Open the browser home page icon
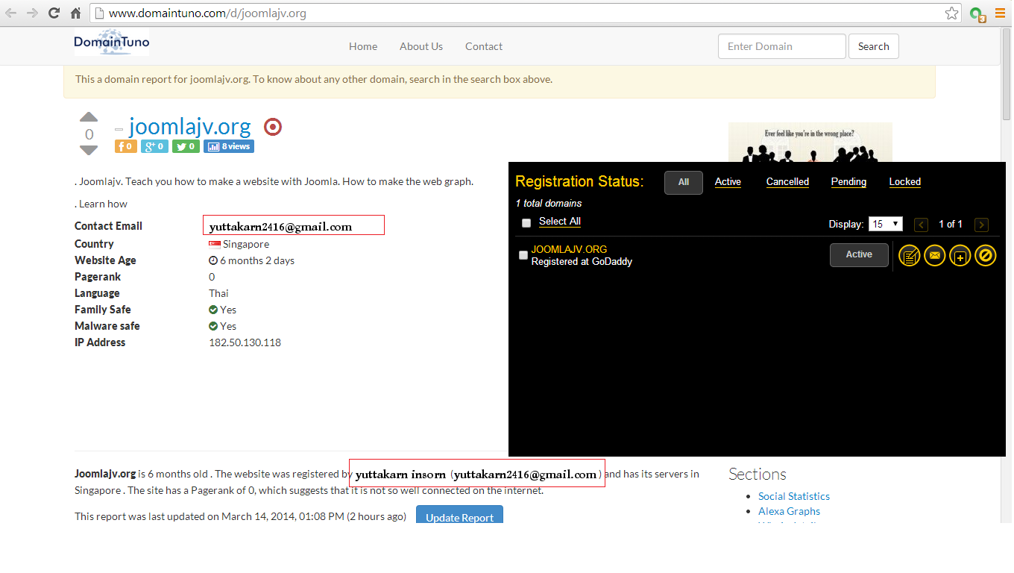The height and width of the screenshot is (573, 1014). [75, 13]
